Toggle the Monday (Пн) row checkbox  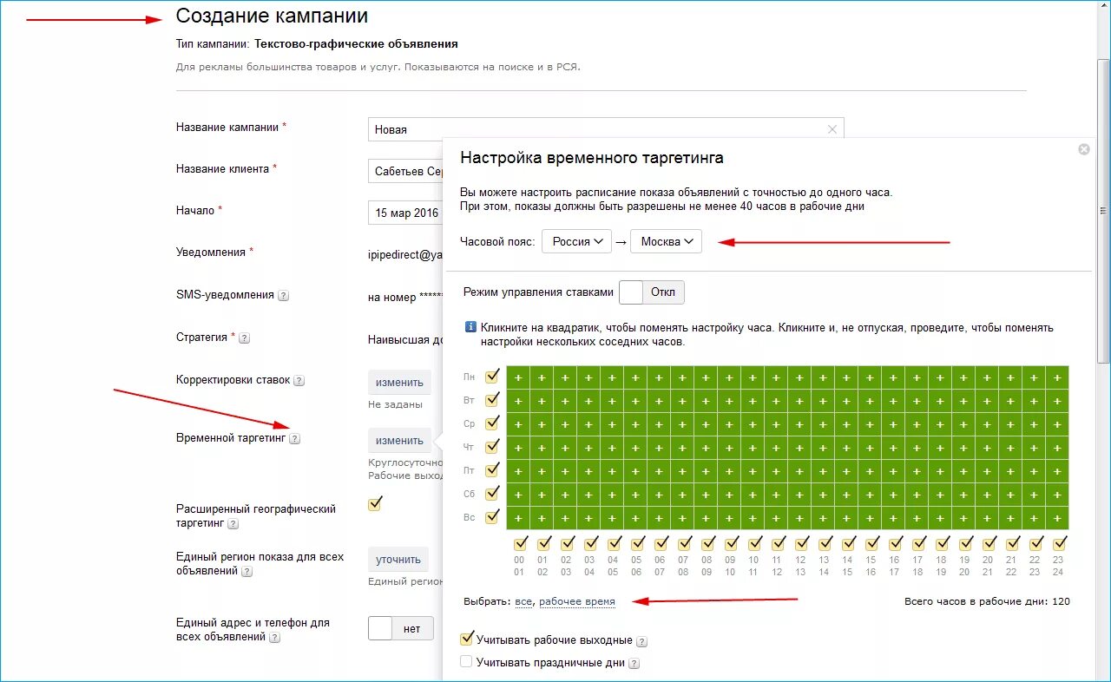click(x=493, y=376)
